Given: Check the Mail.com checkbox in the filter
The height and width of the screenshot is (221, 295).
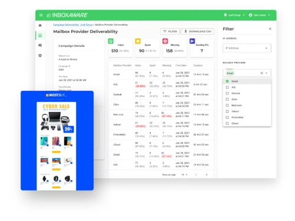Looking at the screenshot, I should pos(227,105).
